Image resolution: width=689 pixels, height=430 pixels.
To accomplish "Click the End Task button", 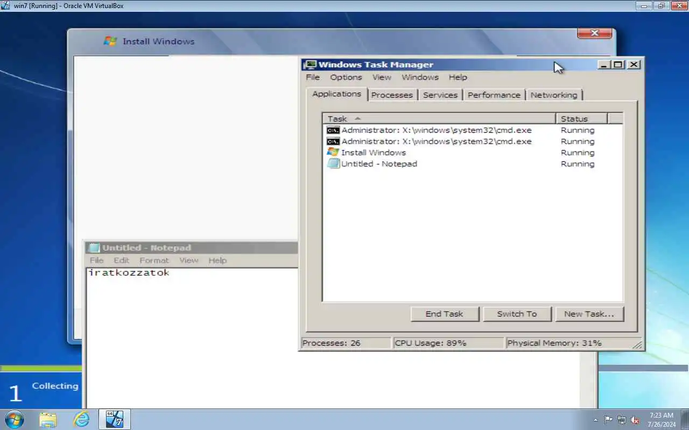I will pos(444,314).
